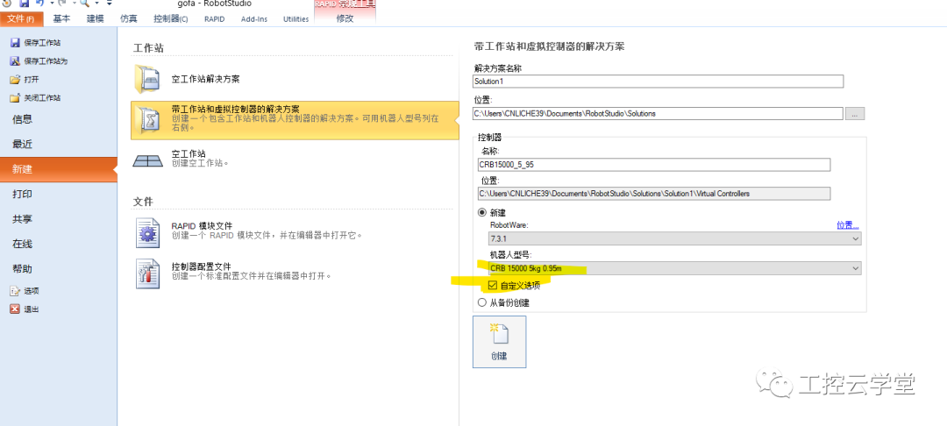This screenshot has height=426, width=947.
Task: Click the 创建 button
Action: [499, 342]
